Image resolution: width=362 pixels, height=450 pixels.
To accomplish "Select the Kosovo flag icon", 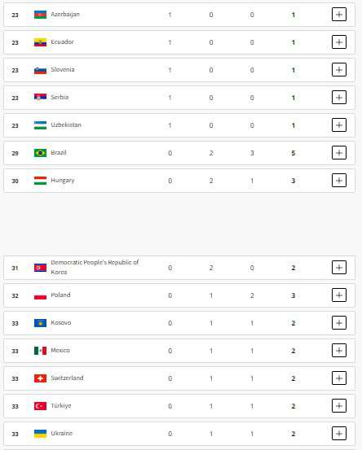I will pos(40,323).
